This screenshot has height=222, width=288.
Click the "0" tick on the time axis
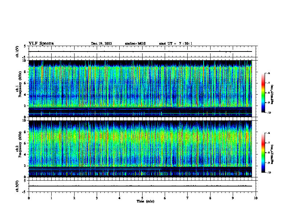click(29, 198)
